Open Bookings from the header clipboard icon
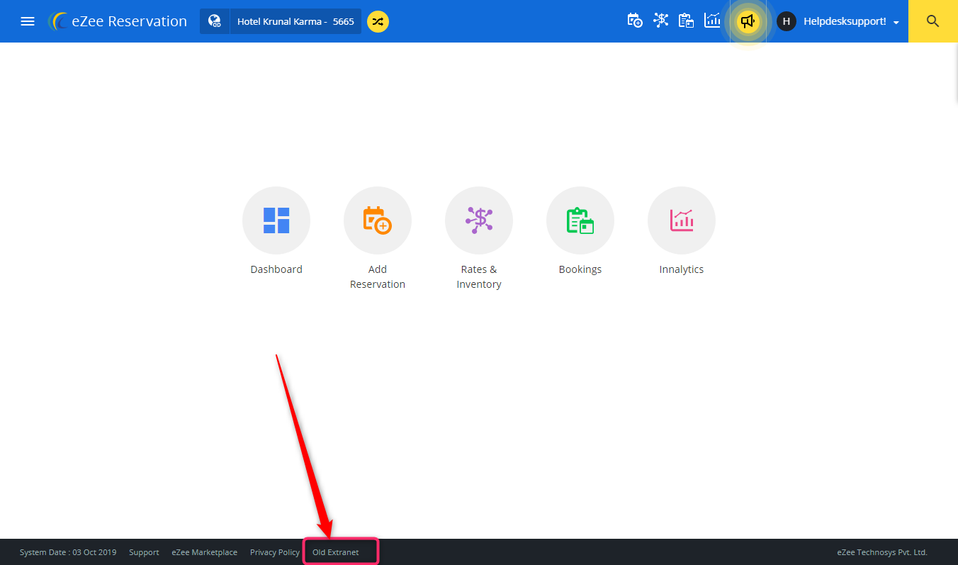958x565 pixels. 686,21
